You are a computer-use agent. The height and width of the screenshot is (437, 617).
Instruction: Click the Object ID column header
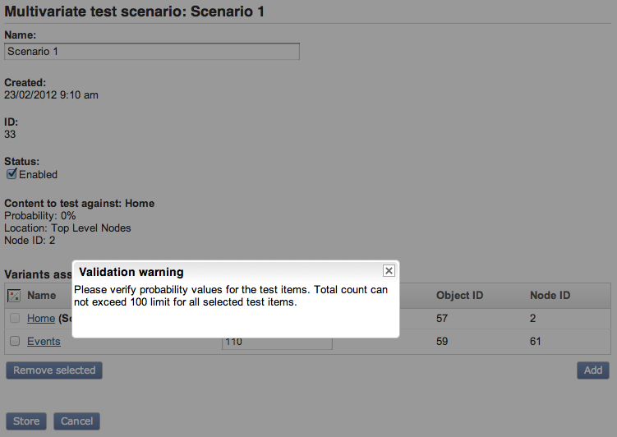click(459, 296)
